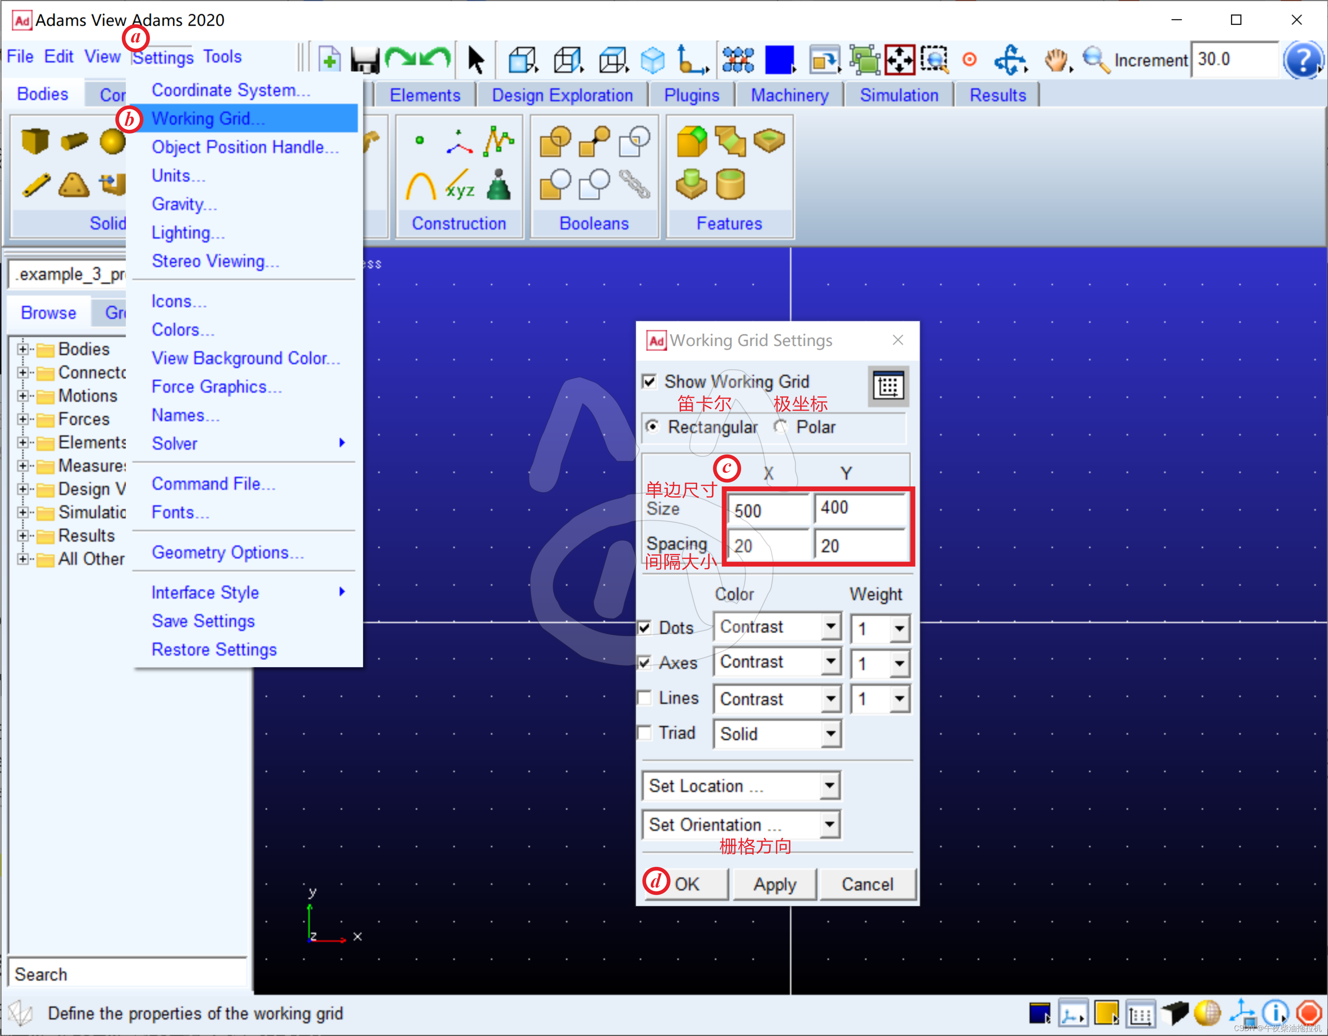Switch to the Simulation ribbon tab

coord(899,95)
